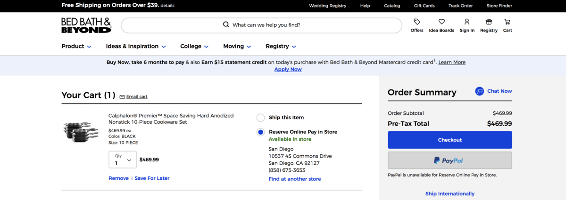Image resolution: width=566 pixels, height=200 pixels.
Task: Focus the search input field
Action: point(261,25)
